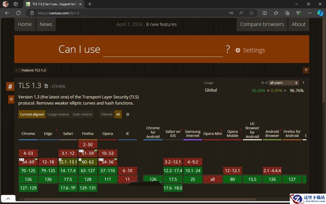Select the Samsung Internet 25 cell
This screenshot has height=204, width=326.
(193, 179)
